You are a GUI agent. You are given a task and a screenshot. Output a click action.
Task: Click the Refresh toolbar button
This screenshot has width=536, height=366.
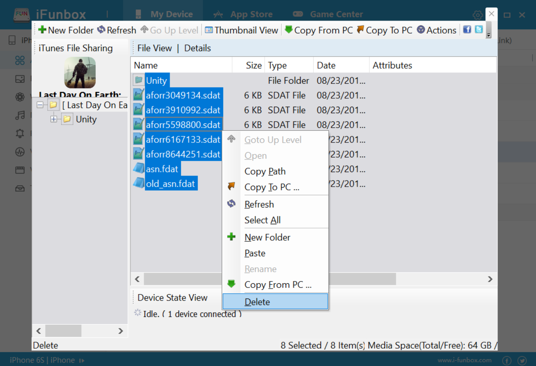tap(117, 30)
